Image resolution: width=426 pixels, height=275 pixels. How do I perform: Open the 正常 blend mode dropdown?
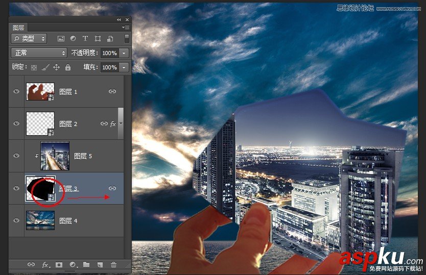point(39,53)
